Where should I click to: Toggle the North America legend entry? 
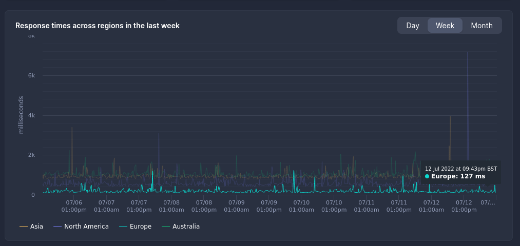click(x=81, y=227)
